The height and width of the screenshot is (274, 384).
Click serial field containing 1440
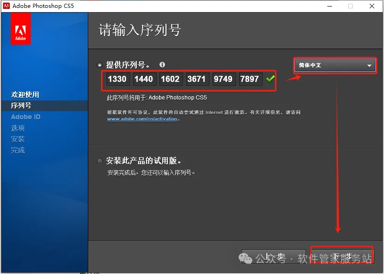(x=145, y=79)
